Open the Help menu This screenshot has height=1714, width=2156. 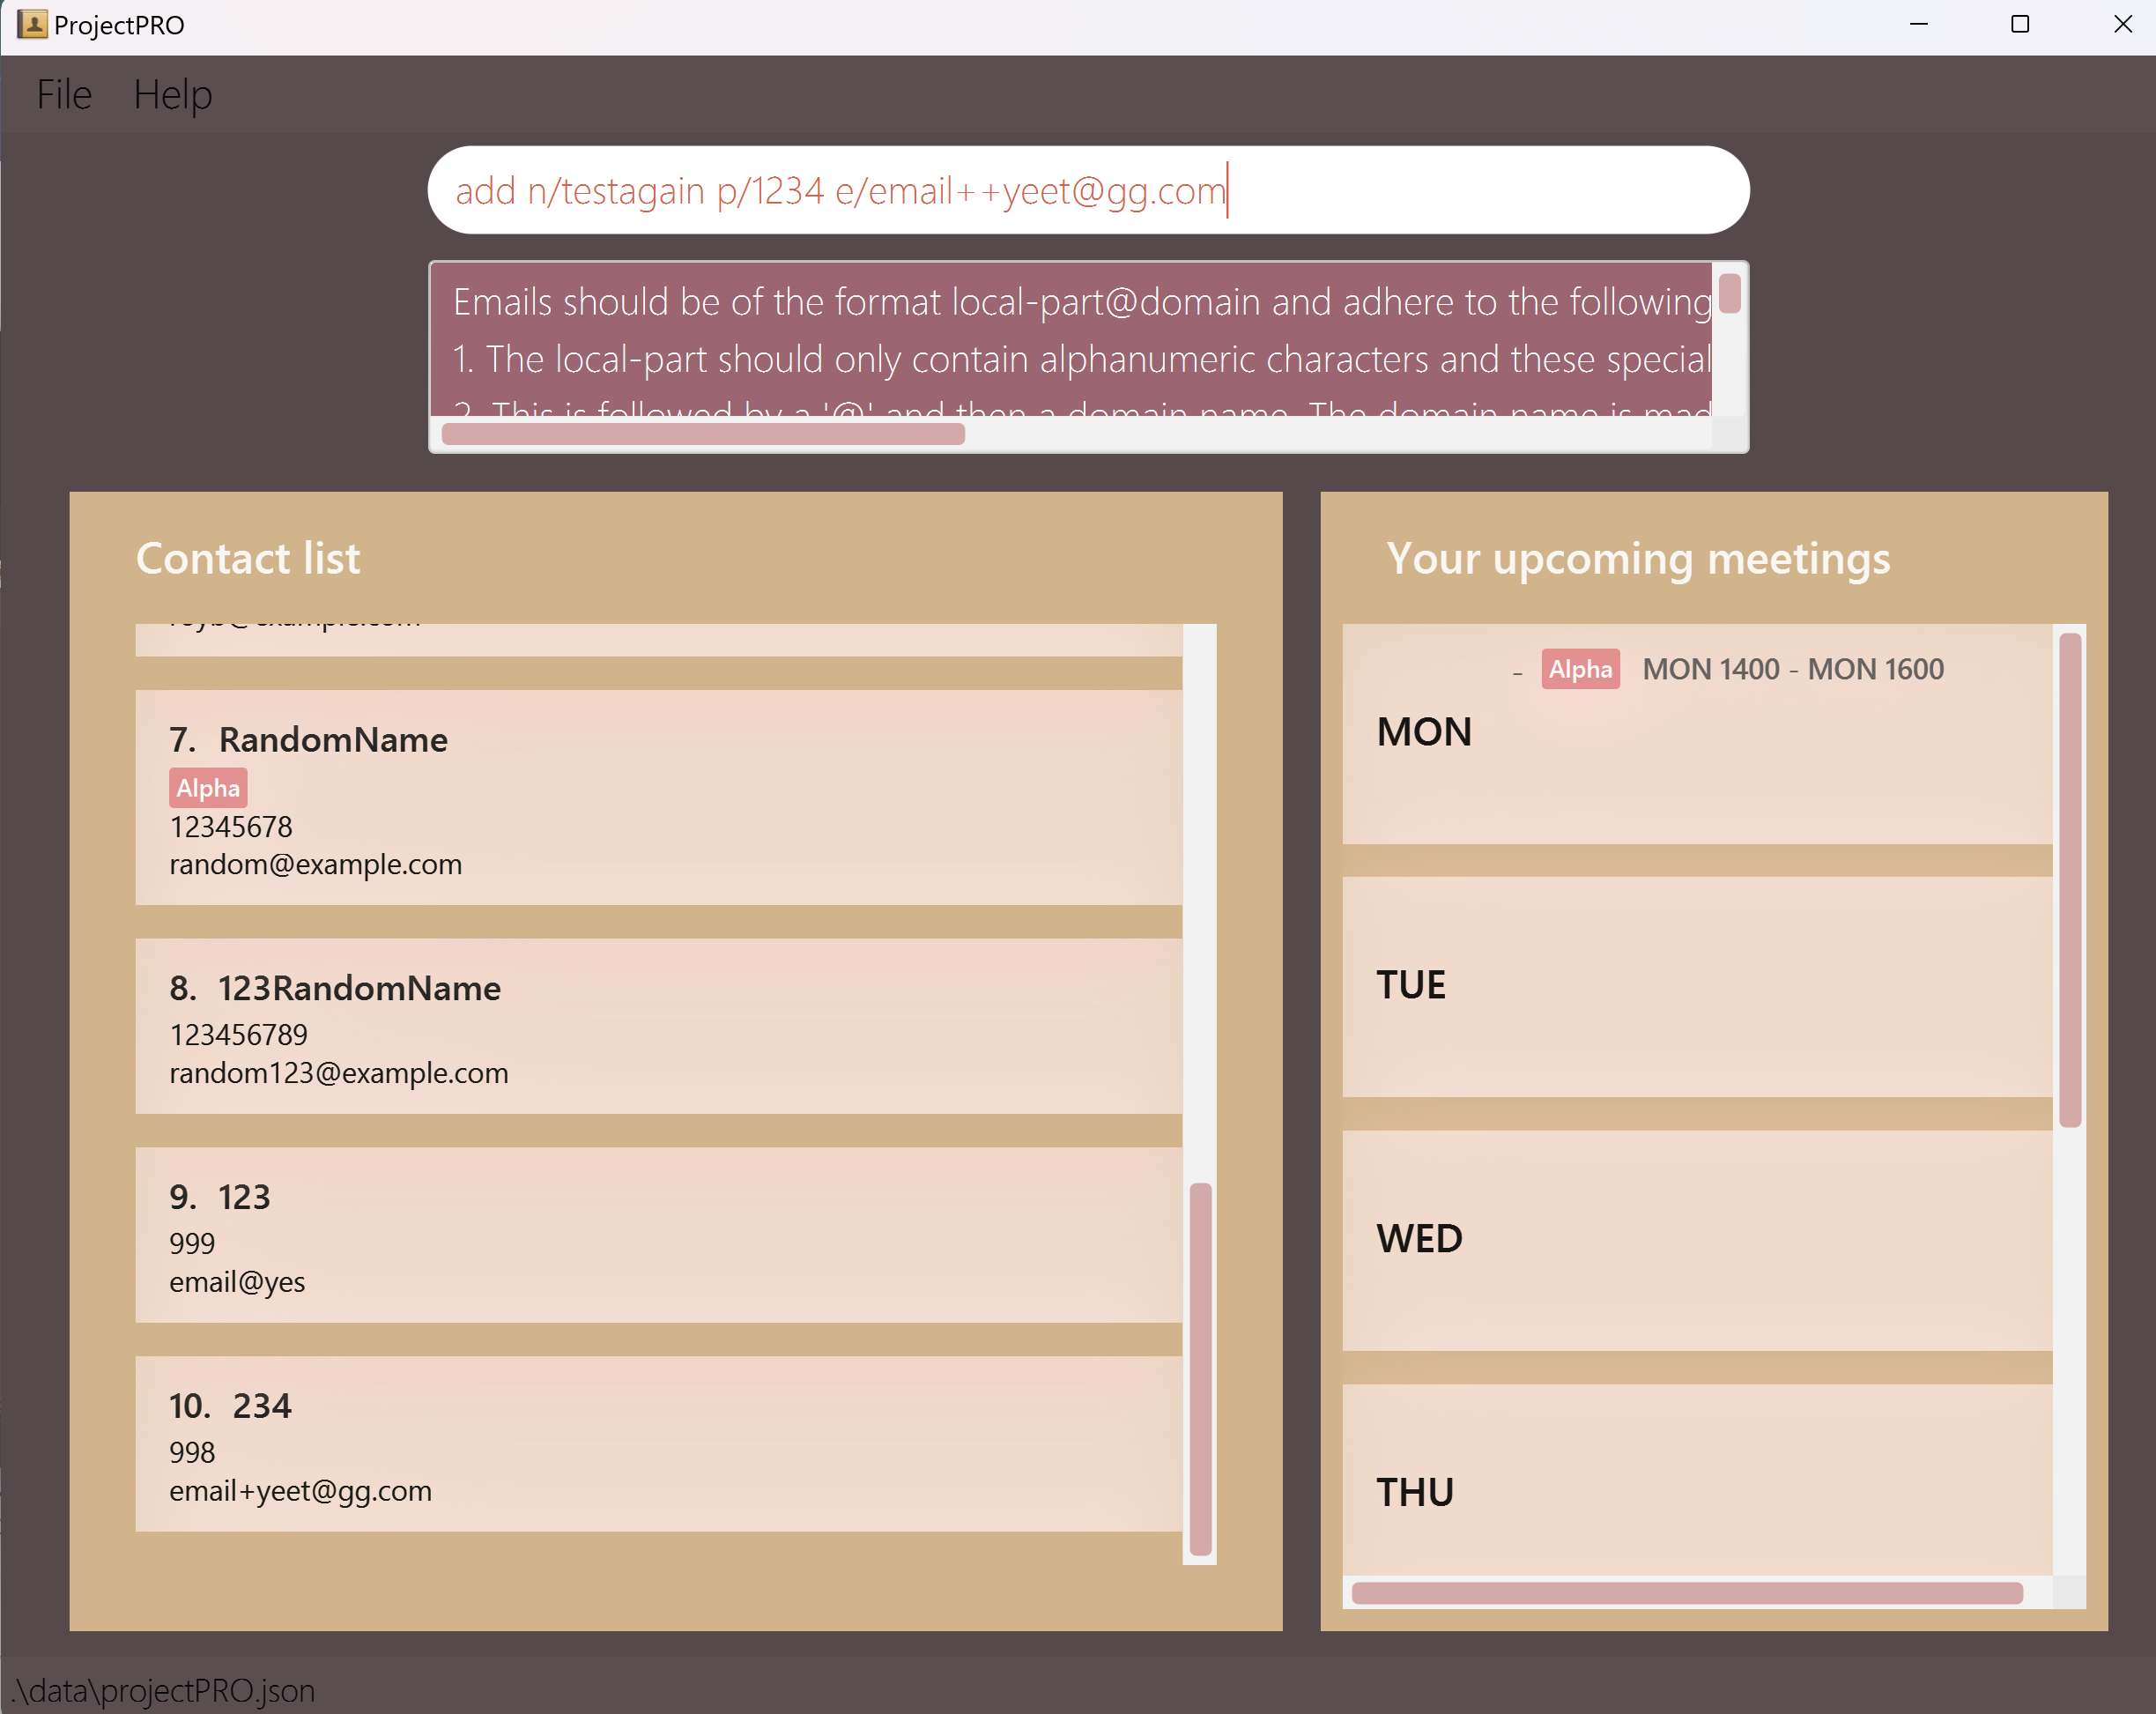[172, 95]
